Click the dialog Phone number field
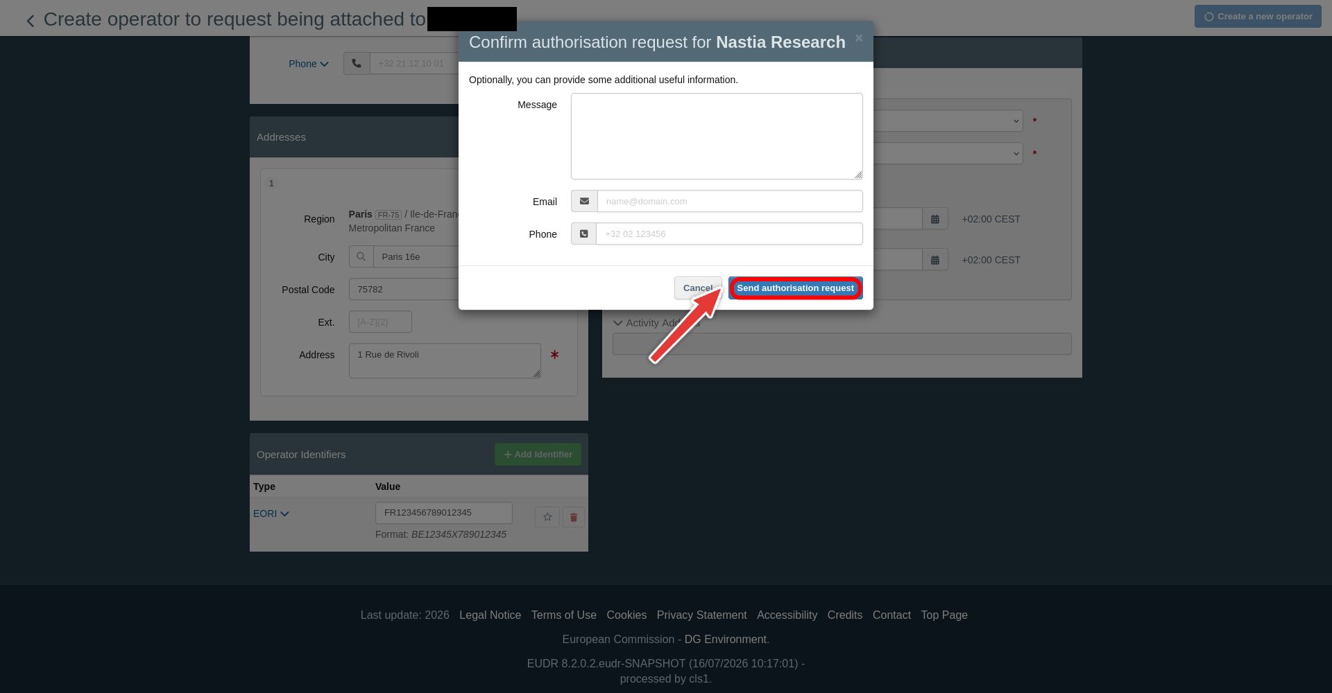Image resolution: width=1332 pixels, height=693 pixels. [729, 234]
